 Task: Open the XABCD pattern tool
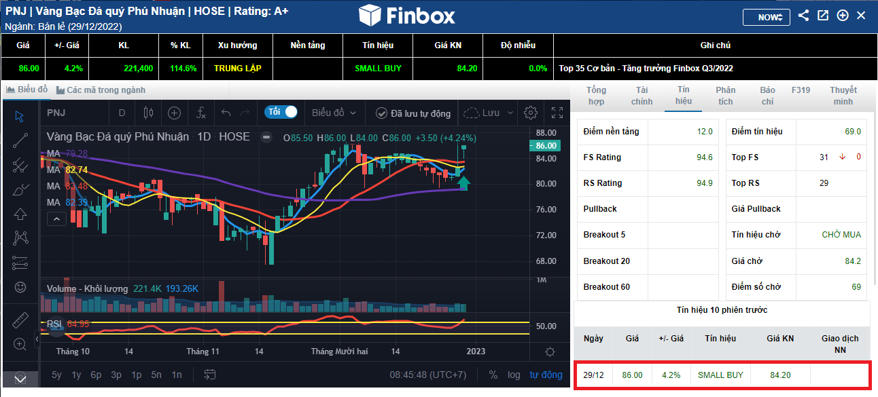tap(20, 238)
